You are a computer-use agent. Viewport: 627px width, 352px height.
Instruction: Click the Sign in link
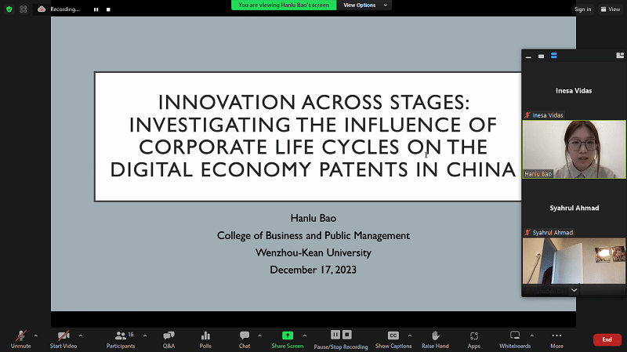pyautogui.click(x=582, y=9)
